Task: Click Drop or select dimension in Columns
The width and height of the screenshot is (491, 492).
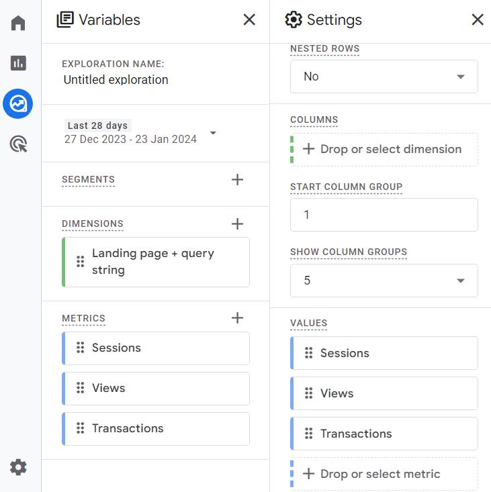Action: [384, 149]
